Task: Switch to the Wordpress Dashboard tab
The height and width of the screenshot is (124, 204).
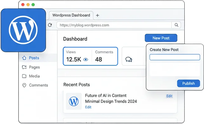Action: click(x=71, y=15)
